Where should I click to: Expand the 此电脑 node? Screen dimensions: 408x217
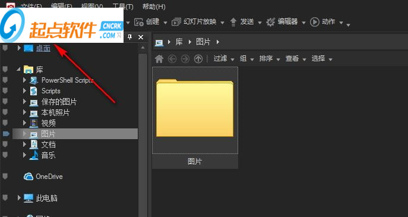pos(19,198)
